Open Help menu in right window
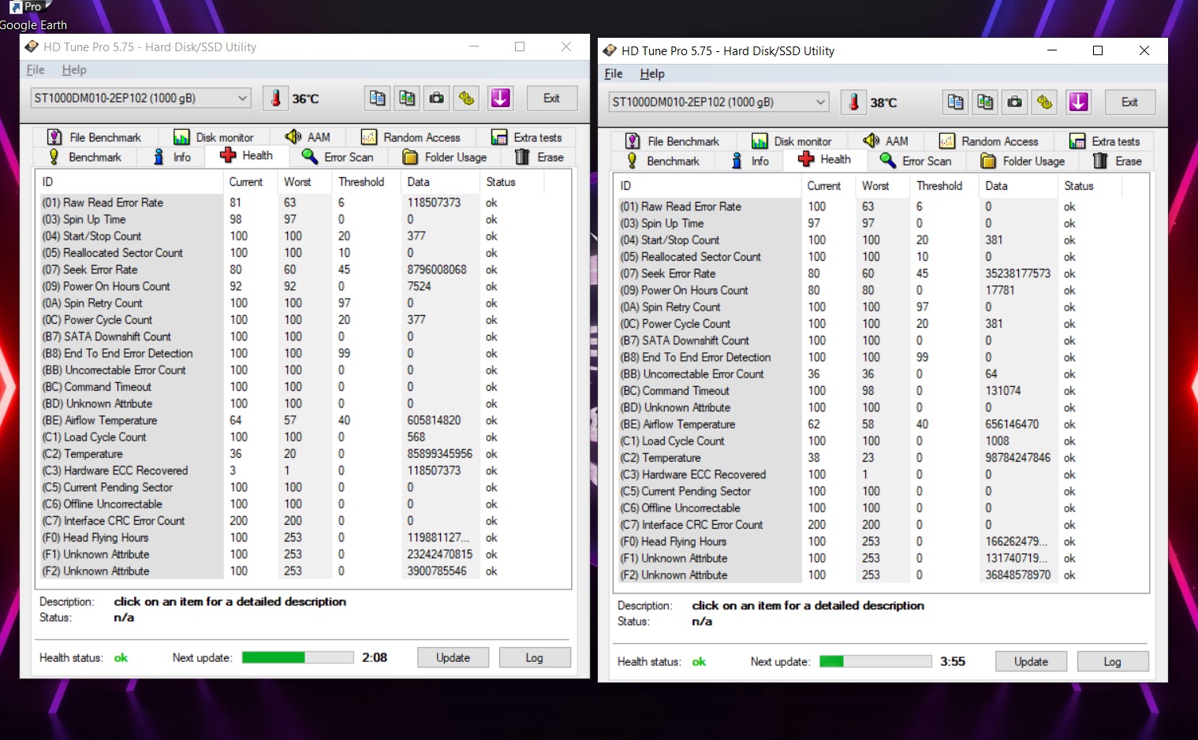This screenshot has height=740, width=1198. [651, 74]
